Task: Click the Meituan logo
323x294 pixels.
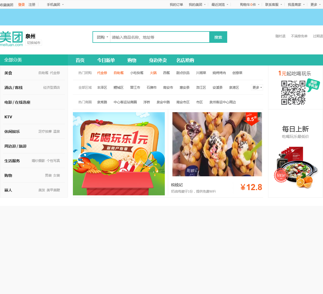Action: pos(11,39)
